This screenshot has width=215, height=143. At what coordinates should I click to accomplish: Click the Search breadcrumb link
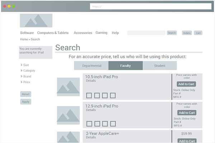click(x=35, y=39)
